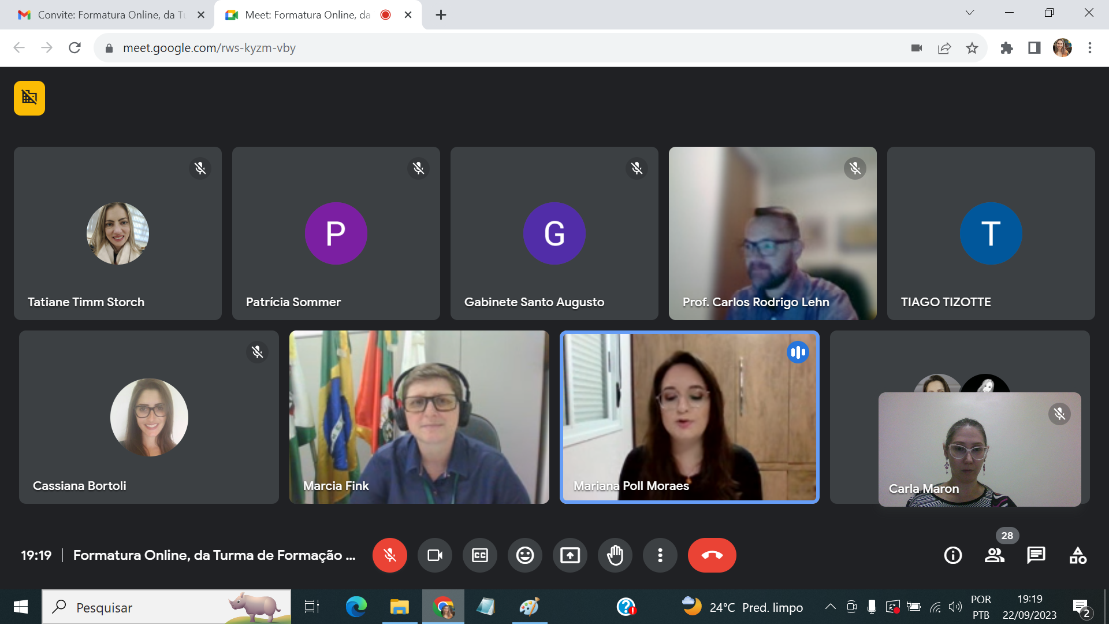Viewport: 1109px width, 624px height.
Task: Open the emoji reactions picker
Action: tap(524, 555)
